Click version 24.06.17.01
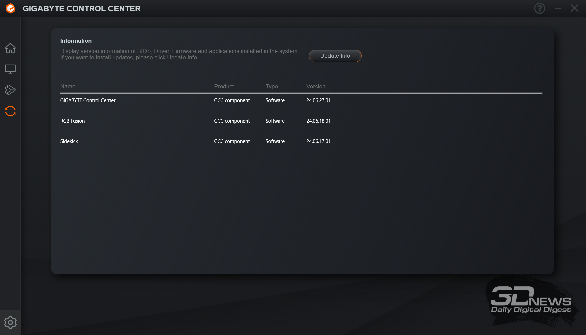Image resolution: width=586 pixels, height=335 pixels. [x=318, y=141]
